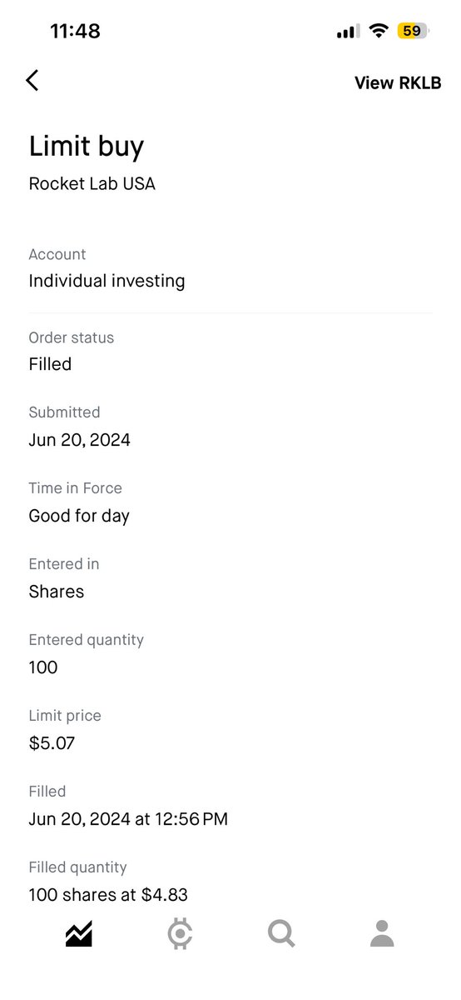Open the account profile tab icon
This screenshot has width=461, height=1000.
382,934
